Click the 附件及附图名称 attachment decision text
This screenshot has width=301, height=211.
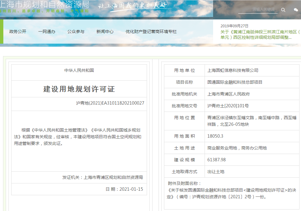click(x=232, y=193)
